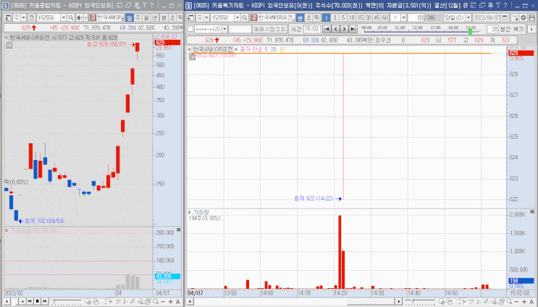
Task: Open the calendar picker next to 2023/04/07
Action: coord(505,17)
